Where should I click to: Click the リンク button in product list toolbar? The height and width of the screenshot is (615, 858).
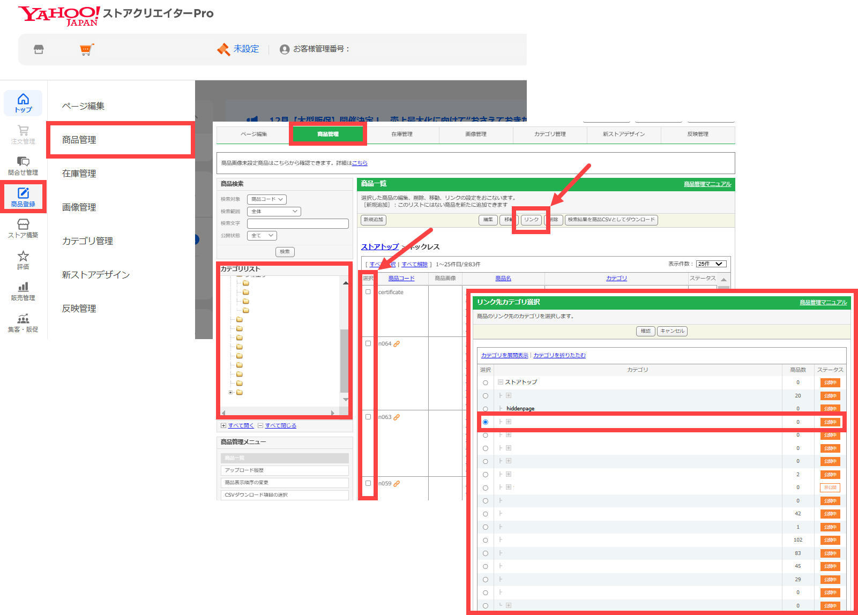[x=531, y=220]
